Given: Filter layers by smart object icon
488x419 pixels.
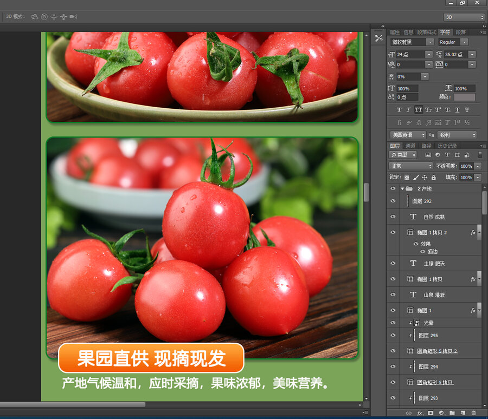Looking at the screenshot, I should [x=467, y=155].
